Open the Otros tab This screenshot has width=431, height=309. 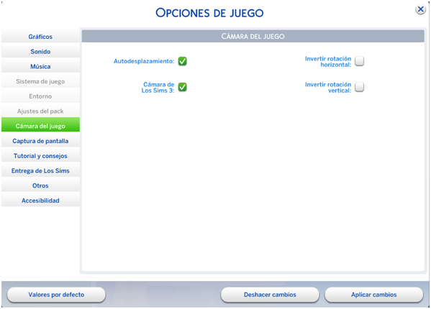(x=40, y=185)
